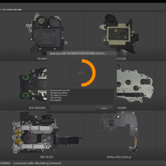The height and width of the screenshot is (166, 166).
Task: Click the 6HPxx VAG GS19.xx label
Action: (x=119, y=157)
